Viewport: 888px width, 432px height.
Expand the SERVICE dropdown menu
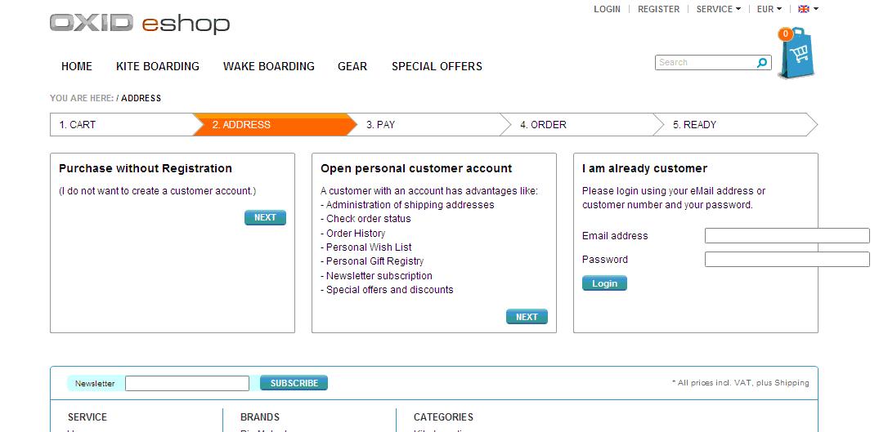[x=718, y=9]
